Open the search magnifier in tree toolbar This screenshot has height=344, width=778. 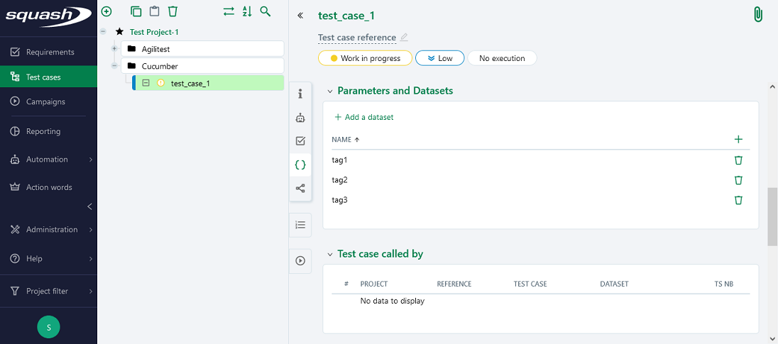click(265, 11)
